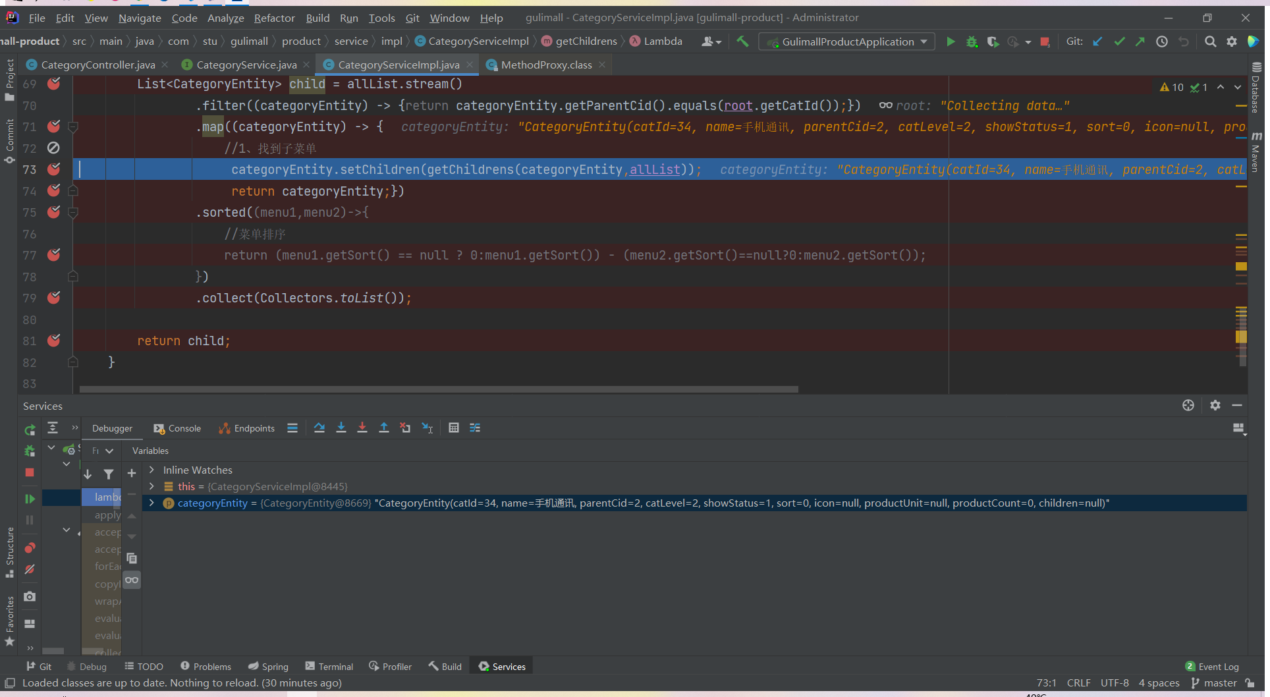
Task: Open the Terminal tool window
Action: 329,667
